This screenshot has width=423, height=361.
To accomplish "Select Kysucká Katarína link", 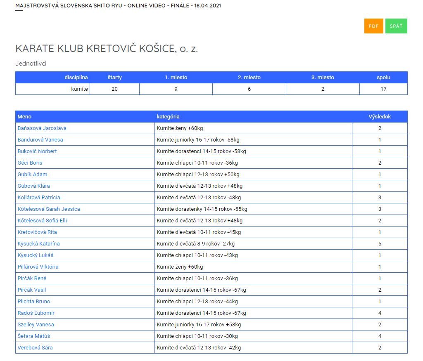I will (38, 244).
